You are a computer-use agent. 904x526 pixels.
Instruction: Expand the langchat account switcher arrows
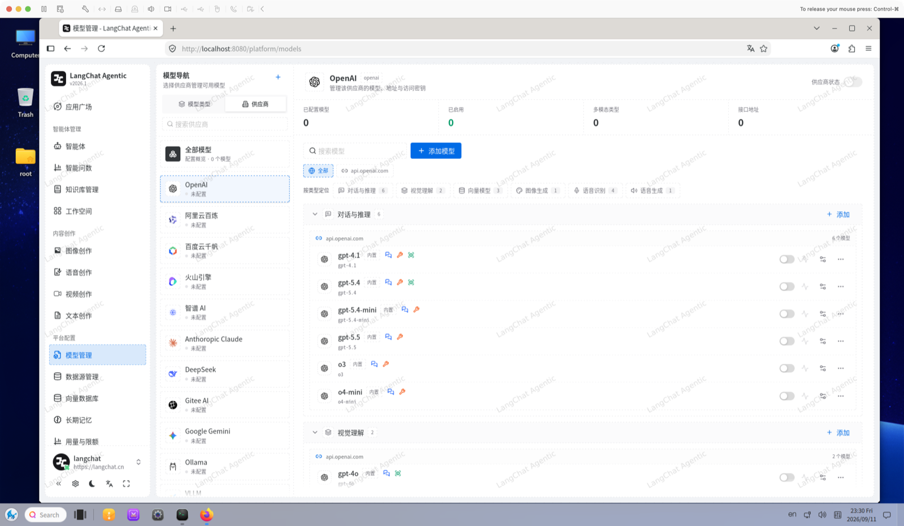138,462
